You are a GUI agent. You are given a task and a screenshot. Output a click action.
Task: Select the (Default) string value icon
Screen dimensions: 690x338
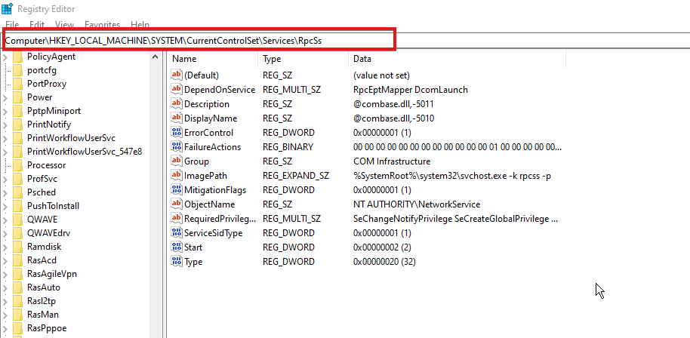[177, 75]
